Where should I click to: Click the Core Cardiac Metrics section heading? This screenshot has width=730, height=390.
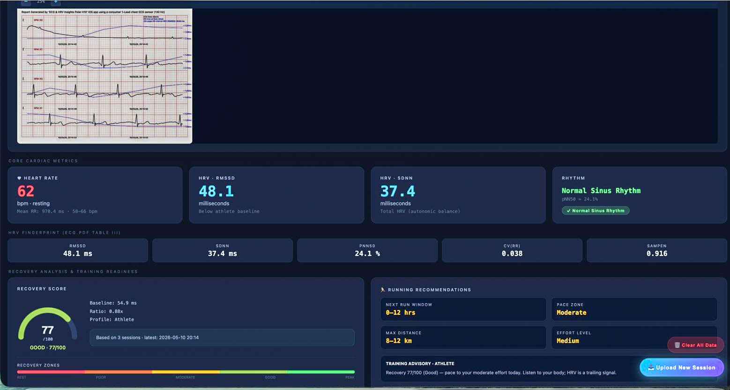point(43,161)
